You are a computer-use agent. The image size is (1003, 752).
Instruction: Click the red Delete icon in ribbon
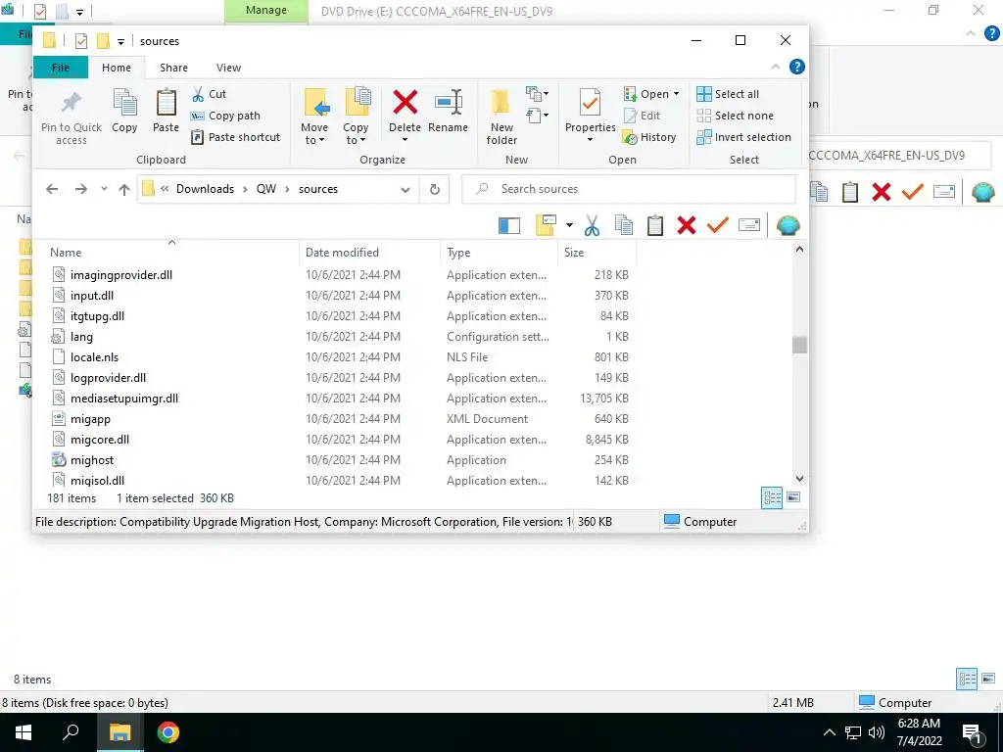(405, 102)
